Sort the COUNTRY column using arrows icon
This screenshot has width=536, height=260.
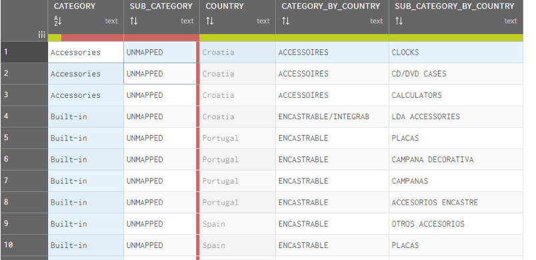coord(209,21)
